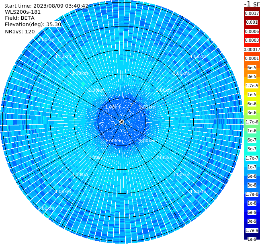
Task: Select the Elevation(deg): 35.30 text
Action: point(33,25)
